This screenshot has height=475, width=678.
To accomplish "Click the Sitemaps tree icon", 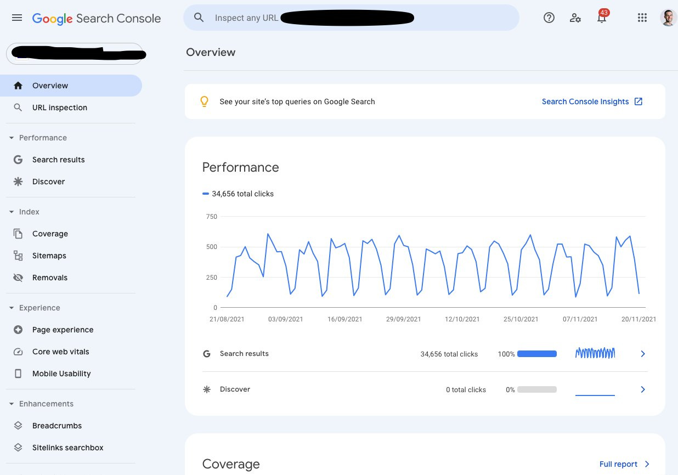I will click(x=18, y=256).
